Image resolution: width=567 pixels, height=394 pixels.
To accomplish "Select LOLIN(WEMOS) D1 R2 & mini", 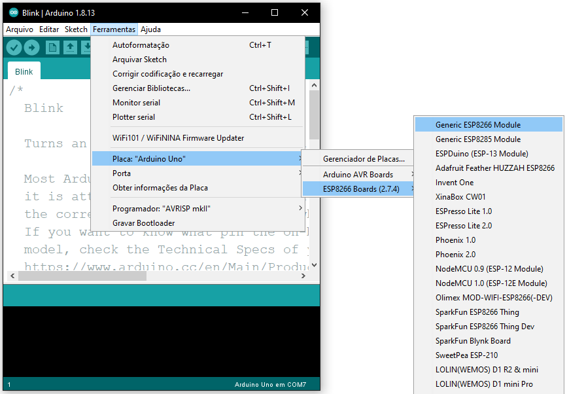I will (x=489, y=370).
